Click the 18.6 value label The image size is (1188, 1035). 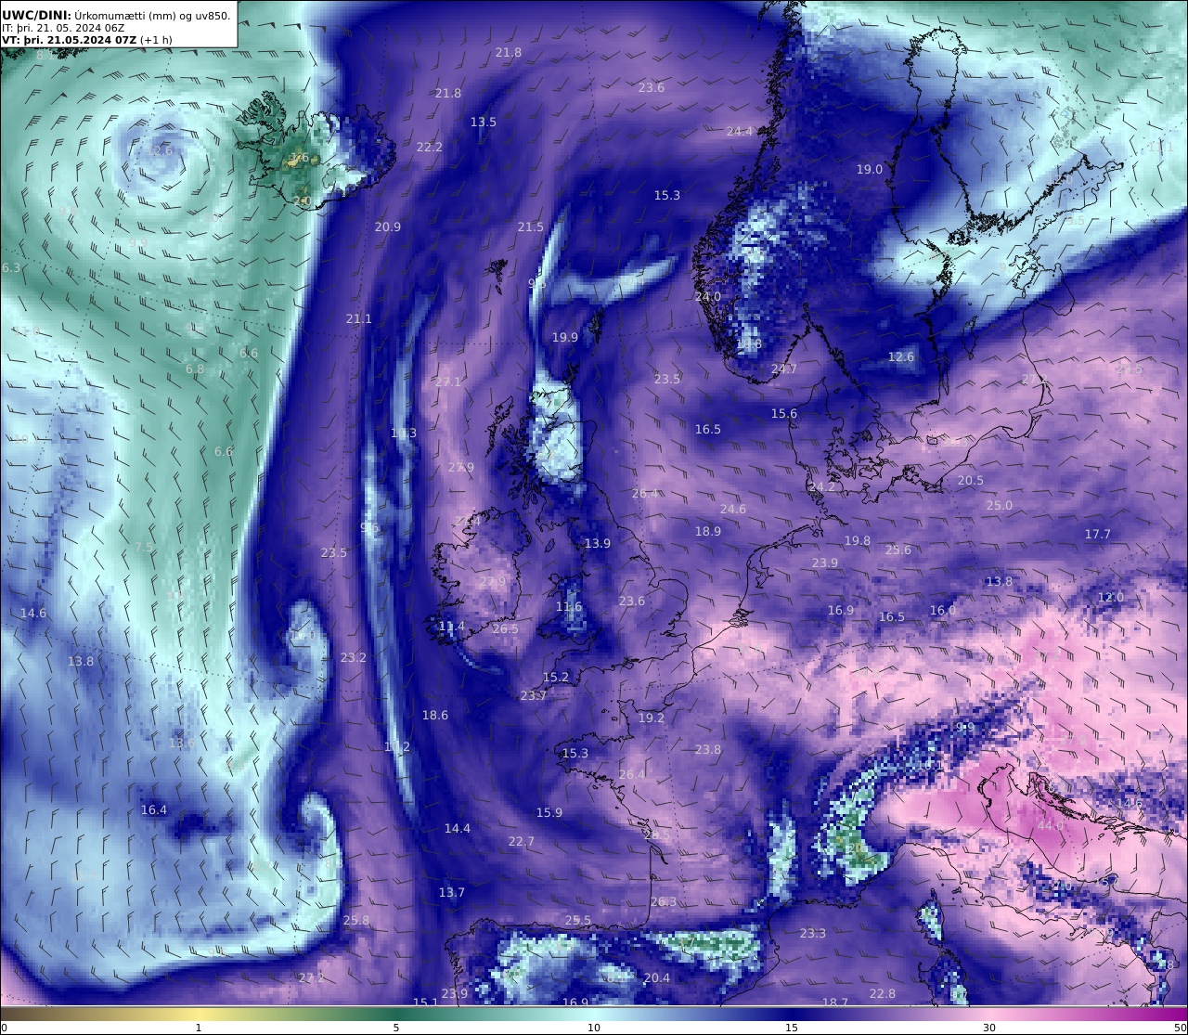[435, 716]
